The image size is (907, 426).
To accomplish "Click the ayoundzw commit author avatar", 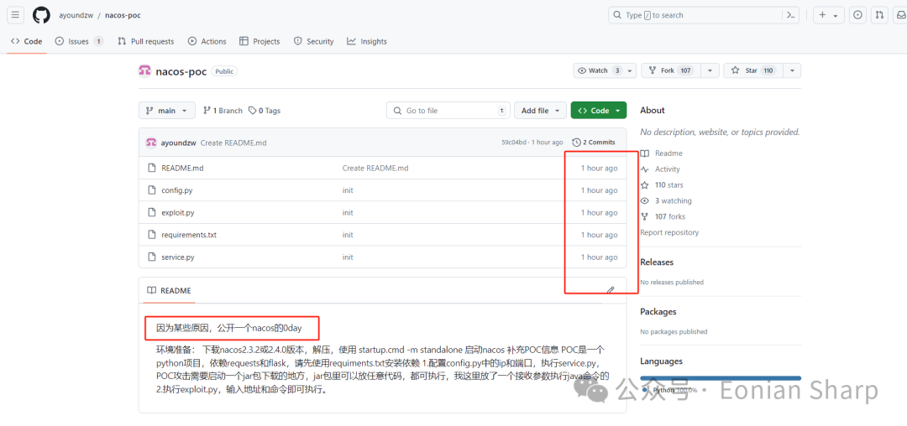I will click(x=151, y=142).
